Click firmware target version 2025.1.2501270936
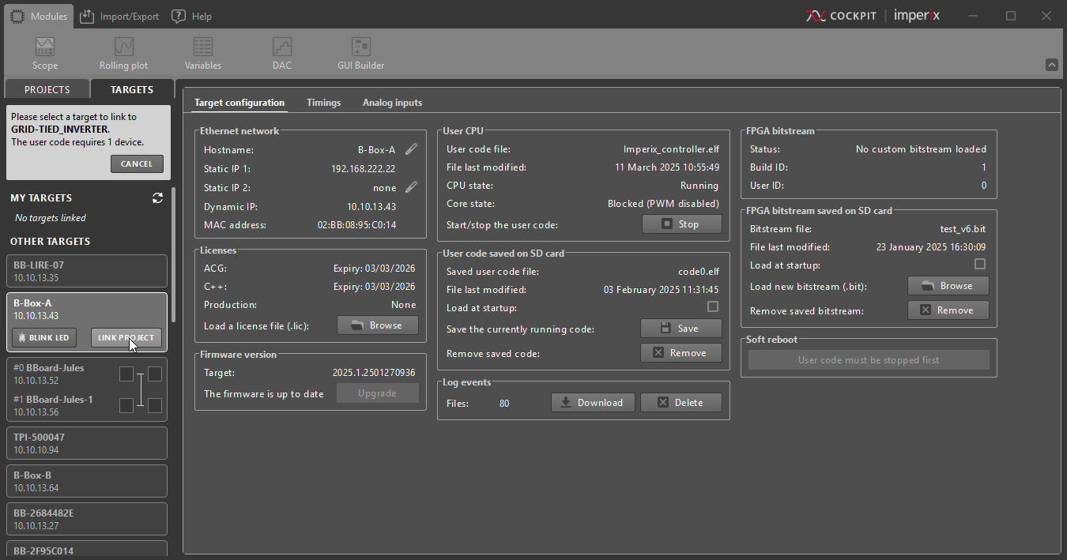 click(374, 373)
